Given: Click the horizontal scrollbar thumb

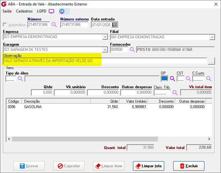Looking at the screenshot, I should coord(85,139).
